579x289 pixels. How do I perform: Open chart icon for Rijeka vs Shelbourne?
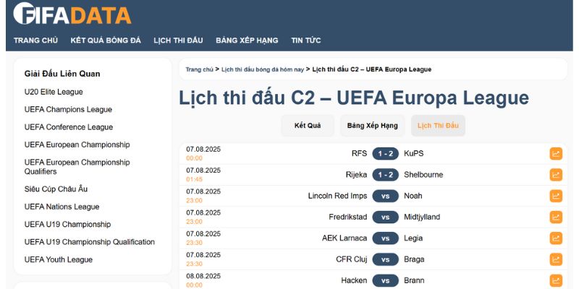(556, 174)
